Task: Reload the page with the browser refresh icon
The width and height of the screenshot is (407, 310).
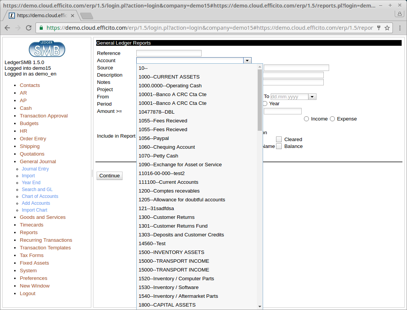Action: point(29,28)
